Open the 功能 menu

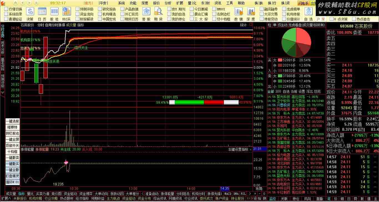(133, 3)
